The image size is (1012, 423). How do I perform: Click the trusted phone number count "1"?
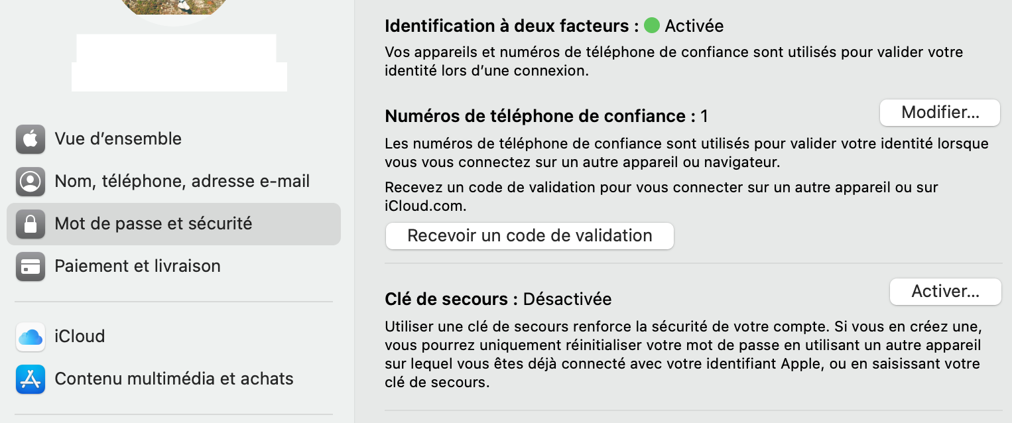pos(704,116)
